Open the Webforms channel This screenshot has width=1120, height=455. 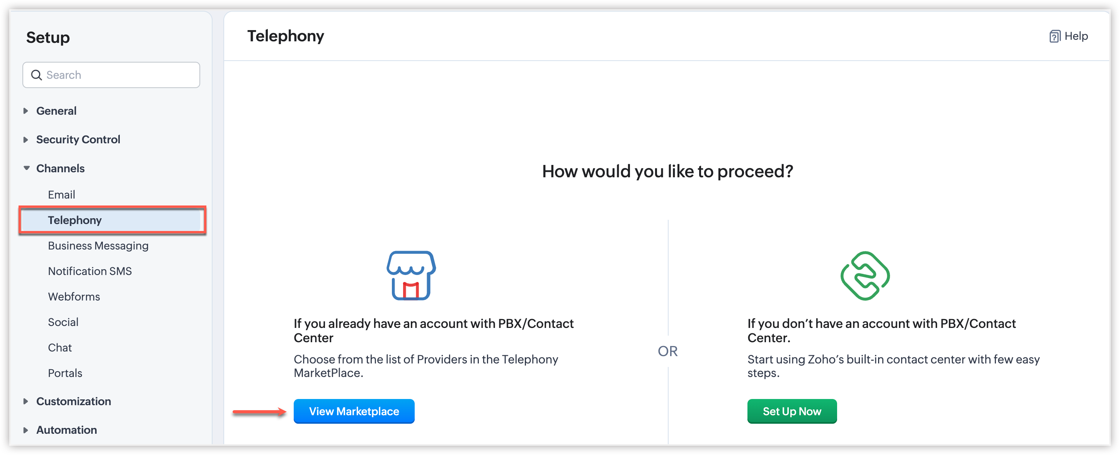[74, 296]
